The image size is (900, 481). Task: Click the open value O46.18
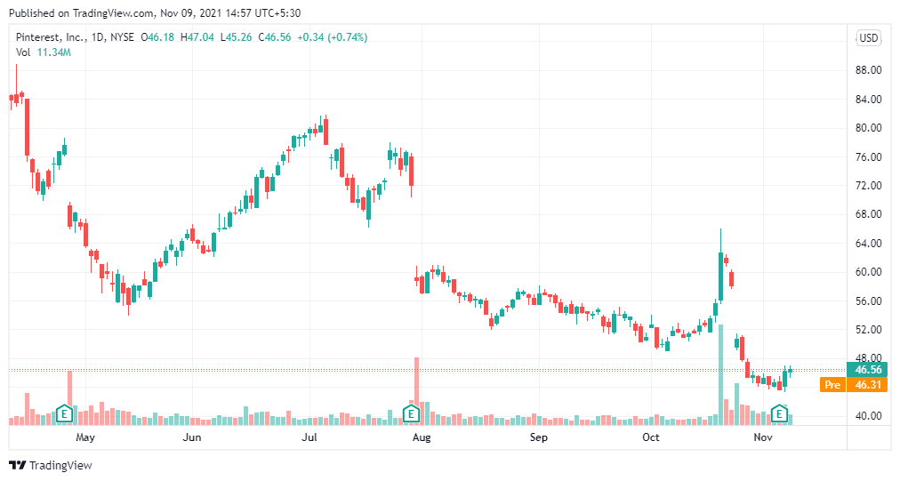[x=157, y=37]
